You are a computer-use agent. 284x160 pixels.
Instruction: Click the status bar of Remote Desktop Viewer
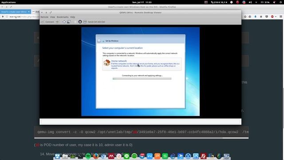click(x=140, y=122)
